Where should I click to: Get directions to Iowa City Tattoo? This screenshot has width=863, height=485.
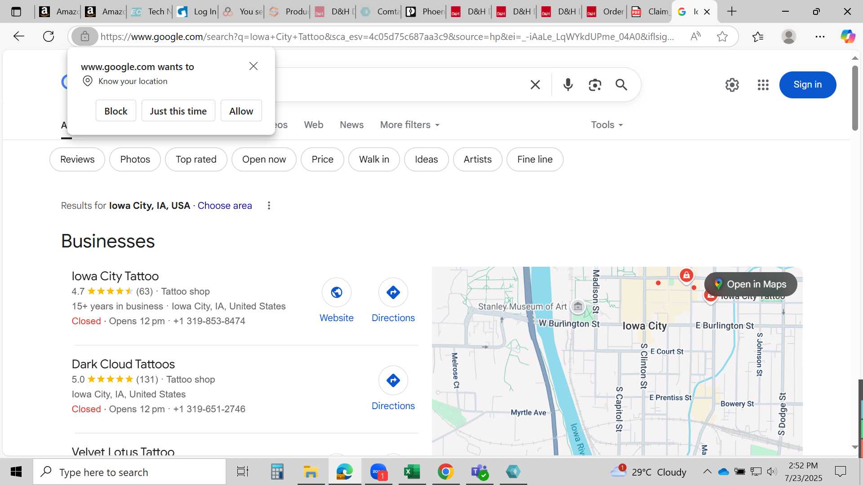pyautogui.click(x=393, y=292)
